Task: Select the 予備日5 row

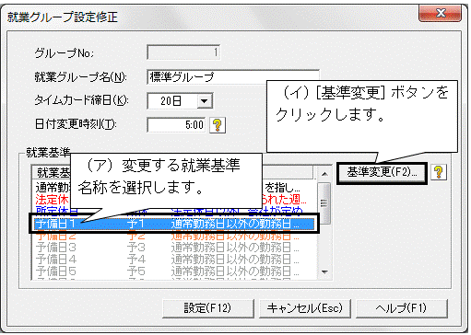Action: pos(174,271)
